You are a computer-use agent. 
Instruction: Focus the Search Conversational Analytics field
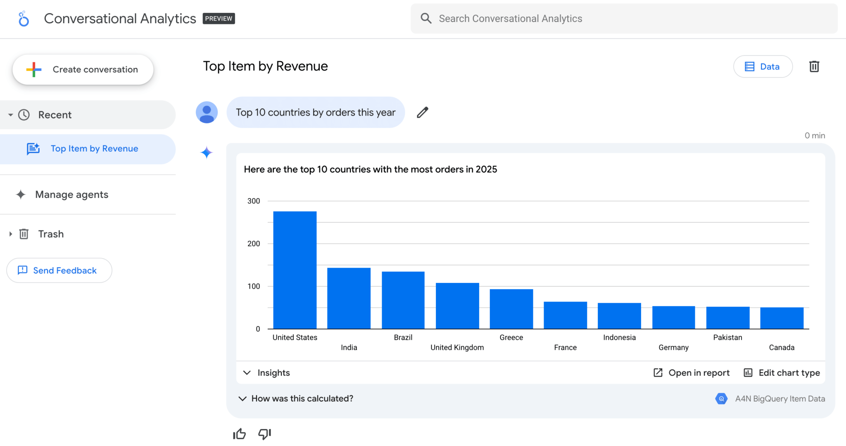point(624,19)
